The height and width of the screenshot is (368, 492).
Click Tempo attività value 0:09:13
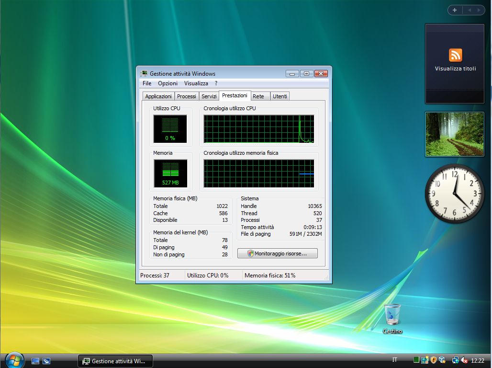(313, 227)
